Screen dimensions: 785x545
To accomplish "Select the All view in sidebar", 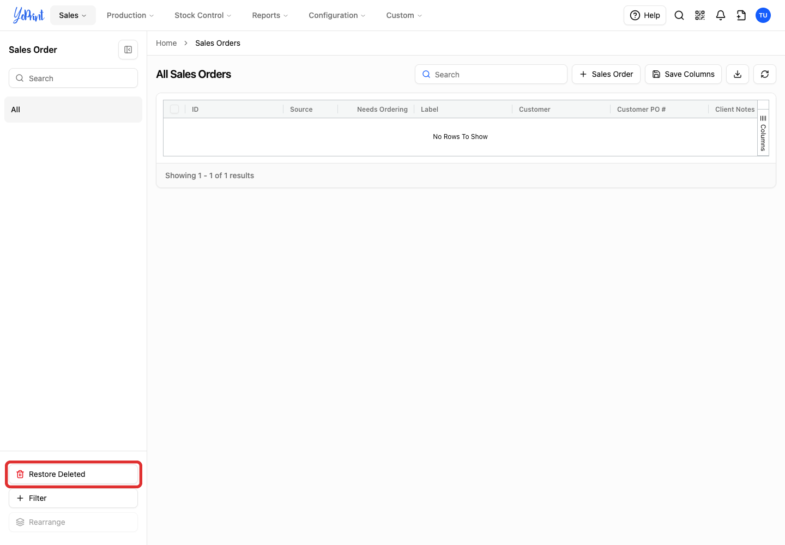I will click(73, 110).
